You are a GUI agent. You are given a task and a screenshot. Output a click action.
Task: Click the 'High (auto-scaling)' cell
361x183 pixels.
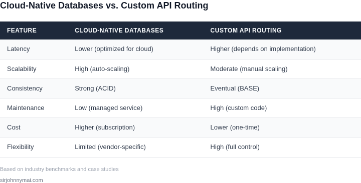102,69
